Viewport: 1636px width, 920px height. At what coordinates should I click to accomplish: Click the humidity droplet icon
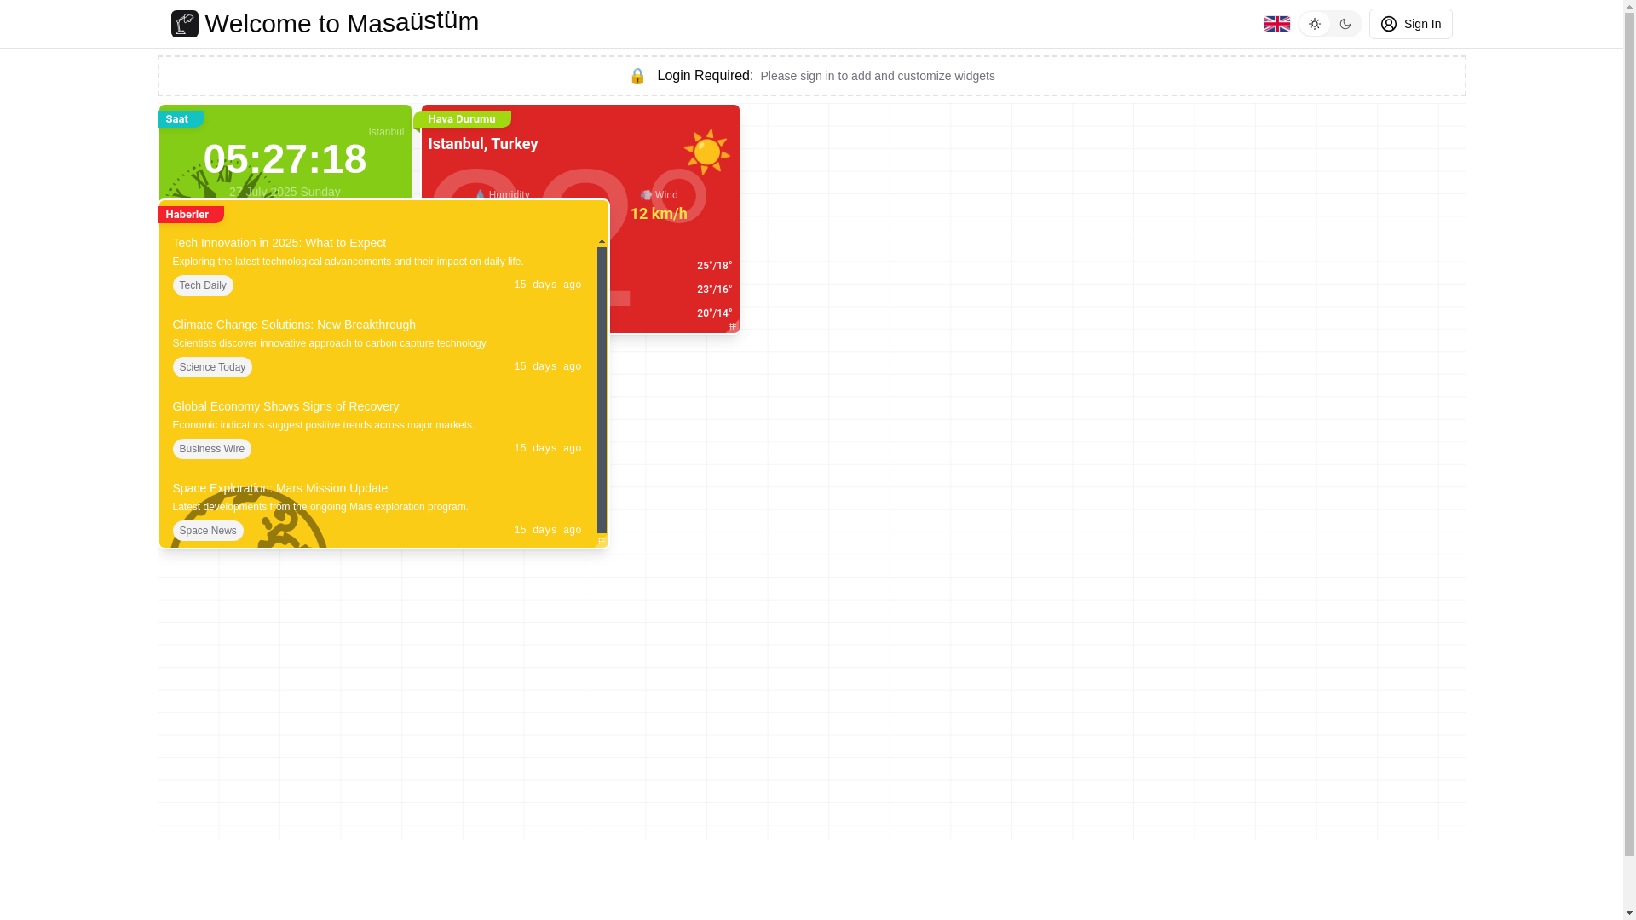(x=480, y=195)
